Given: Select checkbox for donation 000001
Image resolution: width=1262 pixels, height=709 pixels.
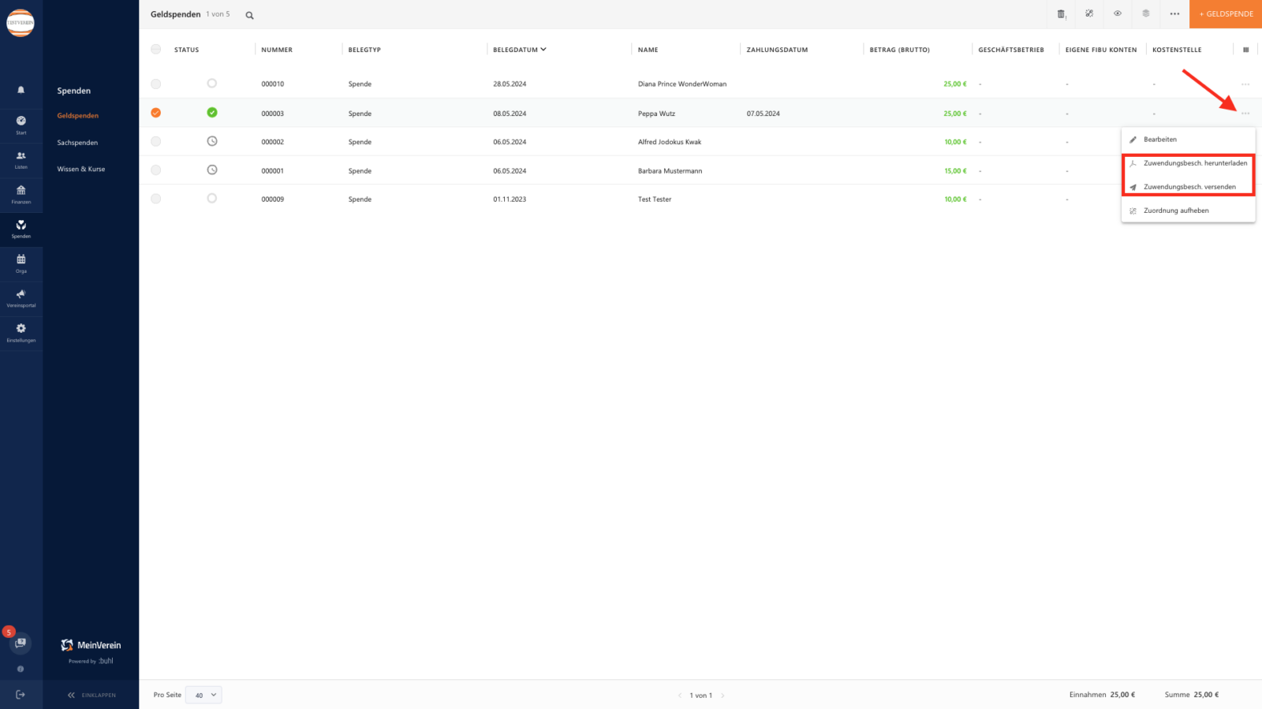Looking at the screenshot, I should click(x=156, y=170).
